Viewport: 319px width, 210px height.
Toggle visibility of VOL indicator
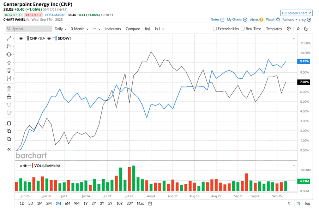coord(25,166)
